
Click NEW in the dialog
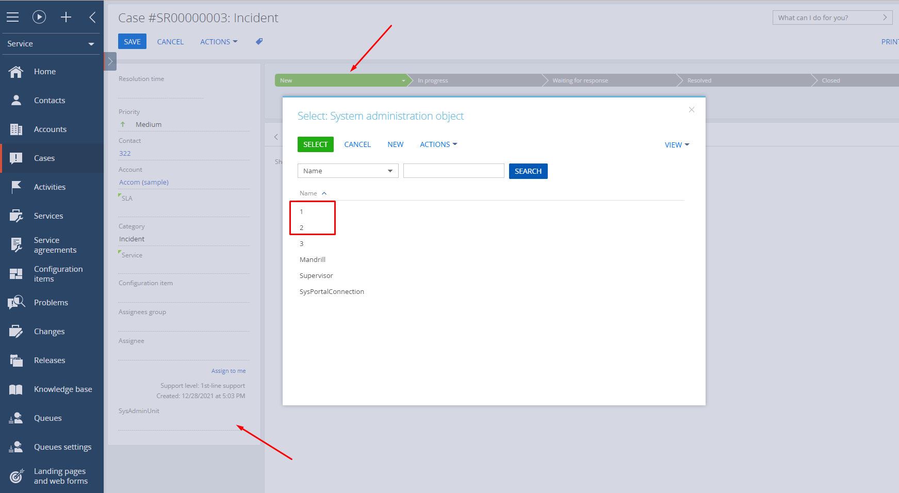(x=396, y=144)
